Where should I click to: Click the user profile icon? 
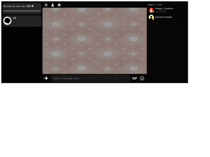(52, 5)
